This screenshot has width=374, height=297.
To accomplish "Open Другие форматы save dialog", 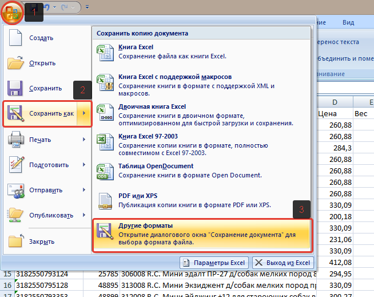I will (202, 234).
